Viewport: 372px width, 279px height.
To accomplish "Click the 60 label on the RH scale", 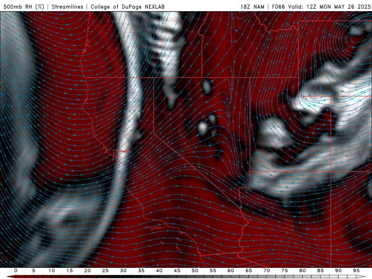I will point(231,271).
